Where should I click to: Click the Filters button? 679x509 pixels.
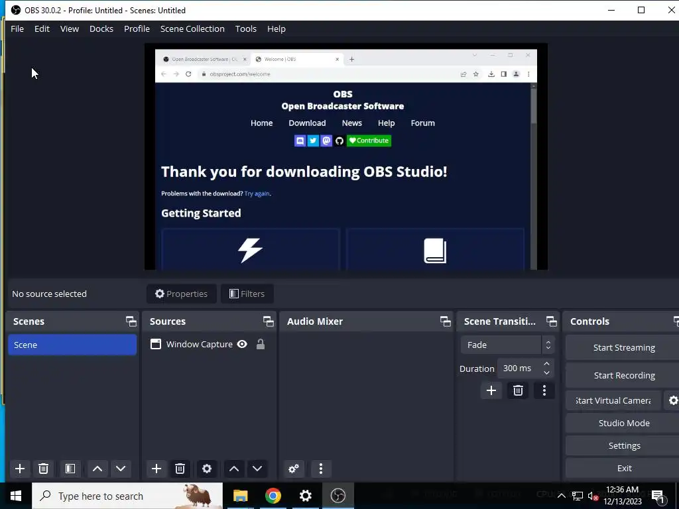point(247,294)
